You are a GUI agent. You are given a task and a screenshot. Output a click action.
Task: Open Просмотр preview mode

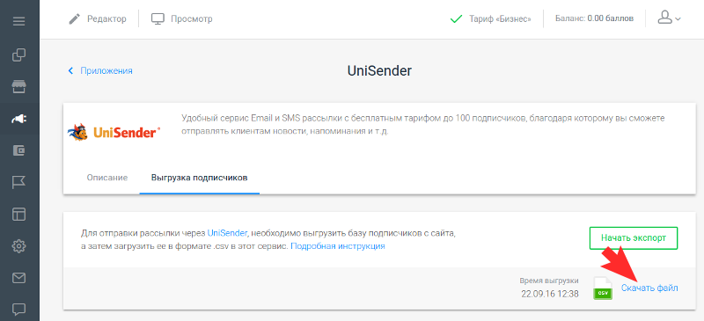point(181,18)
